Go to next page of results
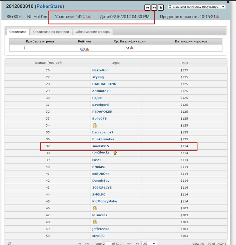This screenshot has height=245, width=236. (x=129, y=244)
